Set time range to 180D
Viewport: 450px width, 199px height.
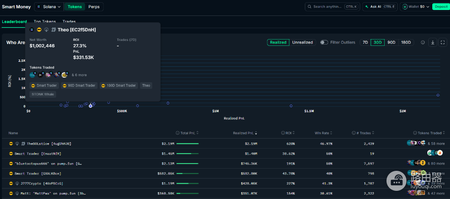point(406,43)
